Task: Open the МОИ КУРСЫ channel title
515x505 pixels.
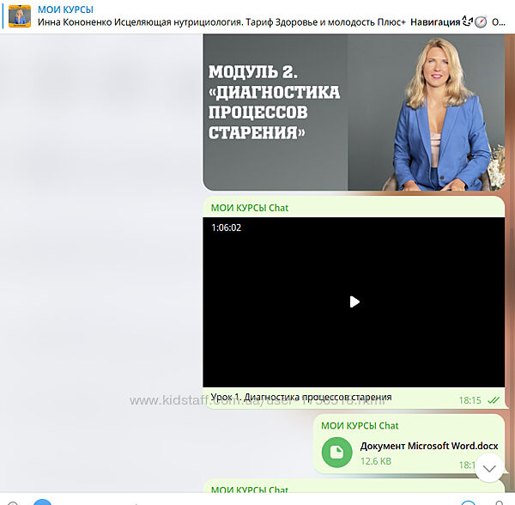Action: click(x=67, y=9)
